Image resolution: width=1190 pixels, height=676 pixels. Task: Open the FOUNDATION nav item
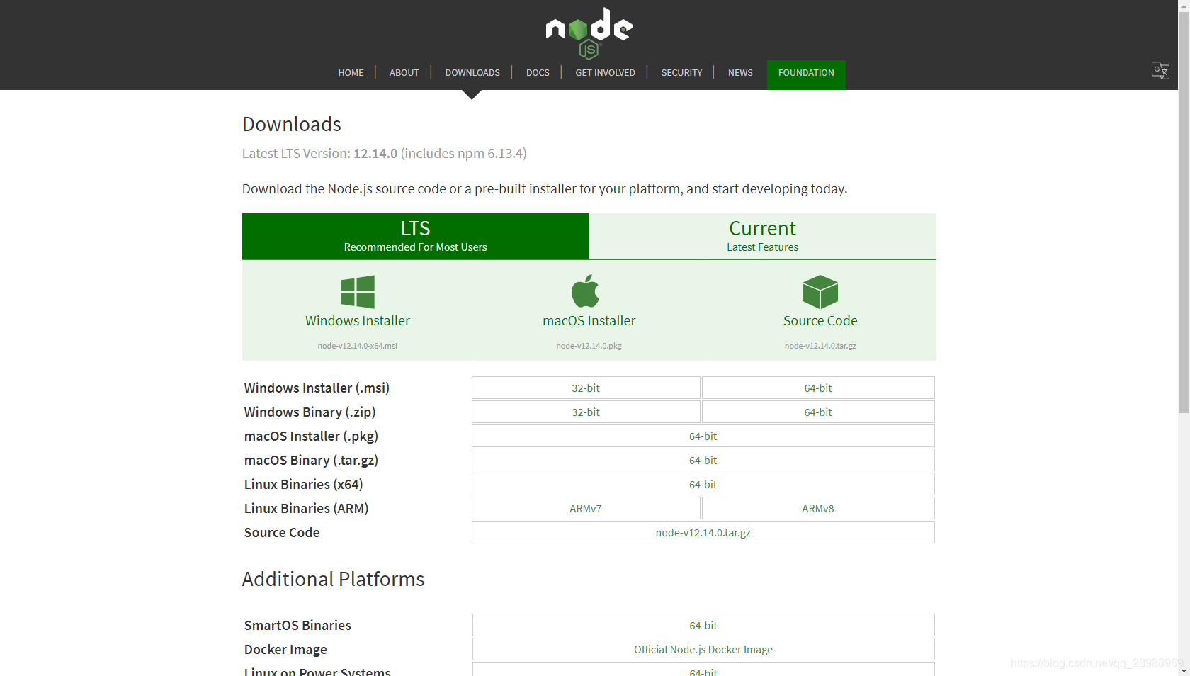[806, 74]
